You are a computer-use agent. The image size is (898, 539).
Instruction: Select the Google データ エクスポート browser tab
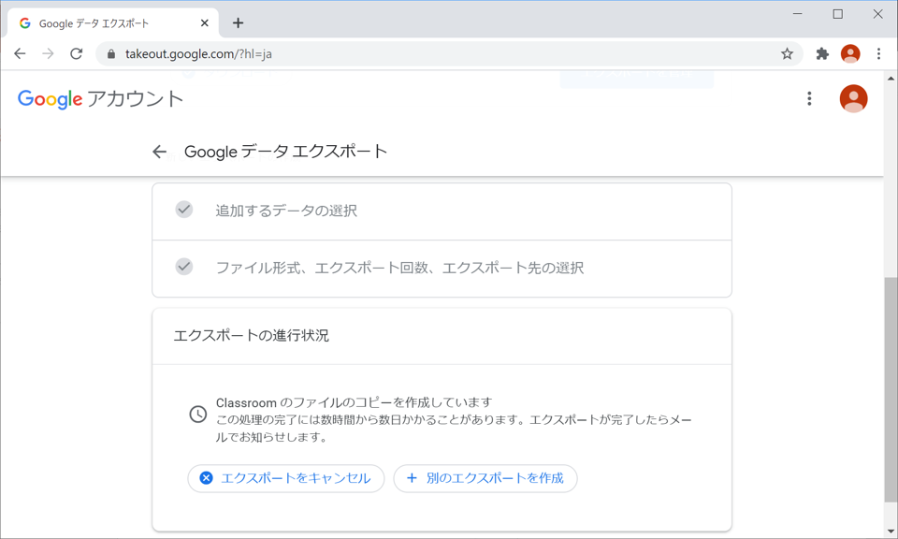(x=113, y=23)
